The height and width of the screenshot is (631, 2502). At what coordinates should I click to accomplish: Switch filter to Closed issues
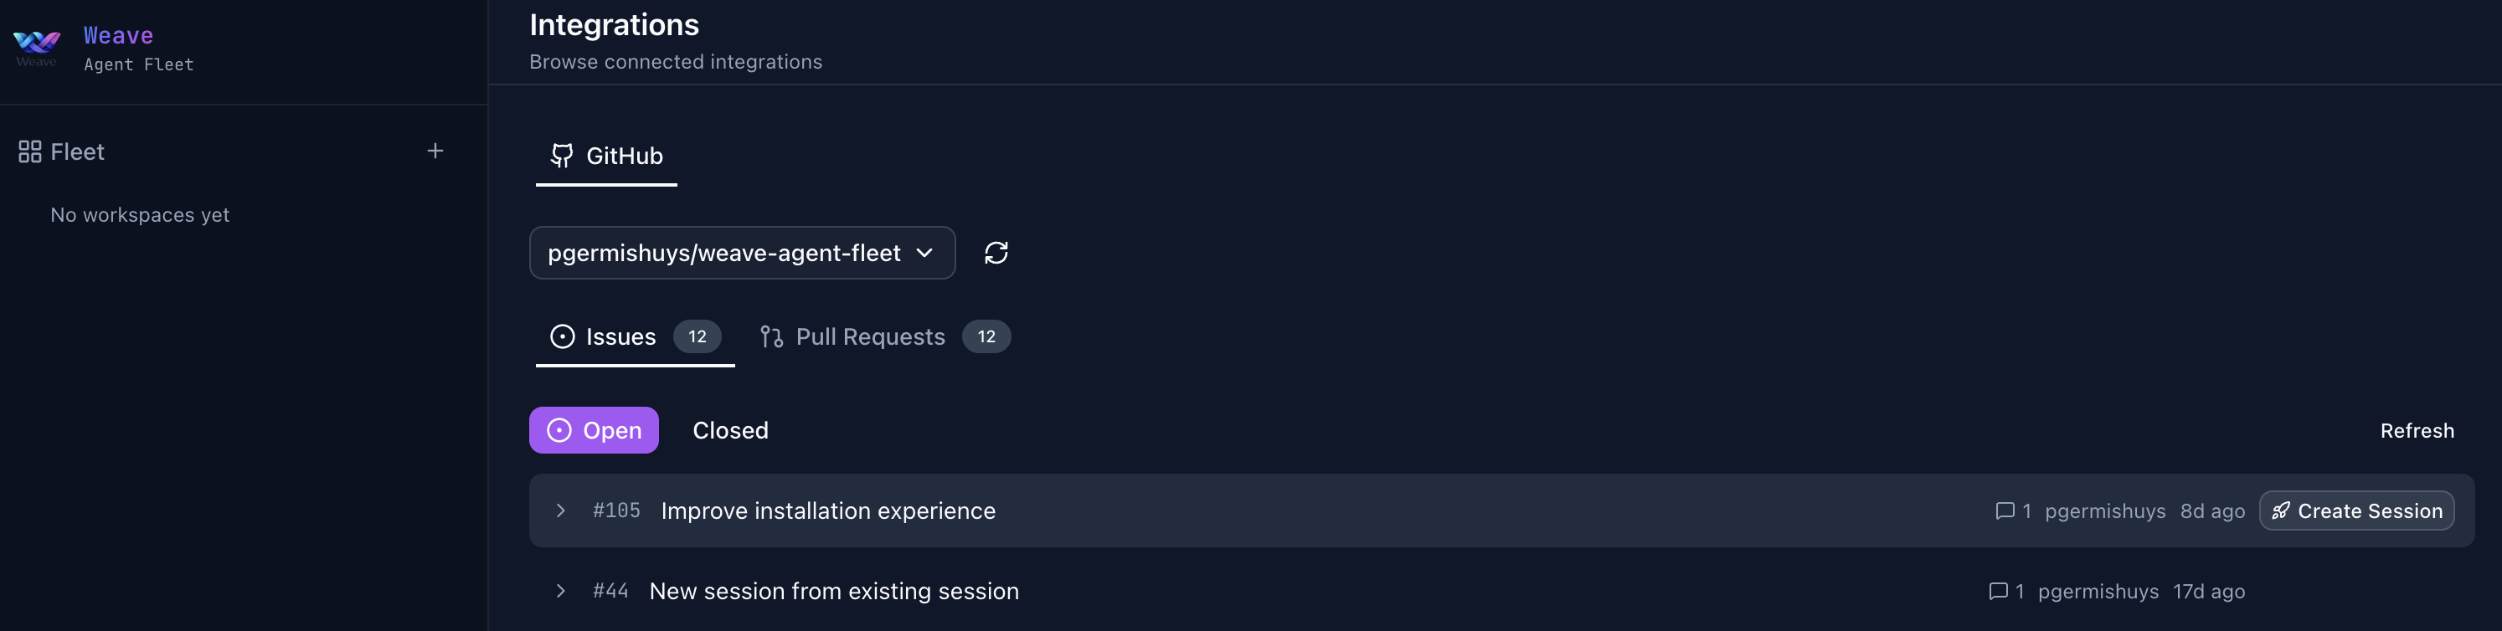[729, 430]
